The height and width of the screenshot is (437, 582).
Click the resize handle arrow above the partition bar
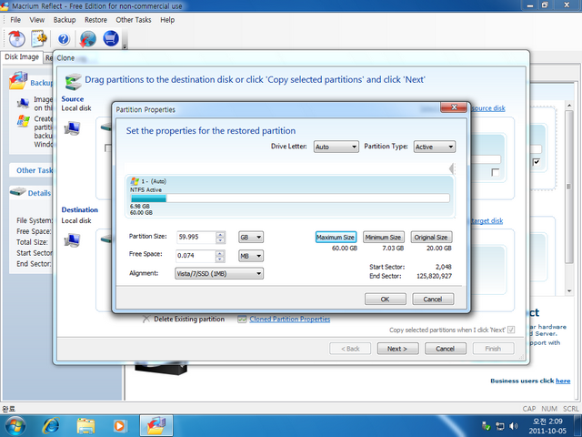(x=452, y=169)
